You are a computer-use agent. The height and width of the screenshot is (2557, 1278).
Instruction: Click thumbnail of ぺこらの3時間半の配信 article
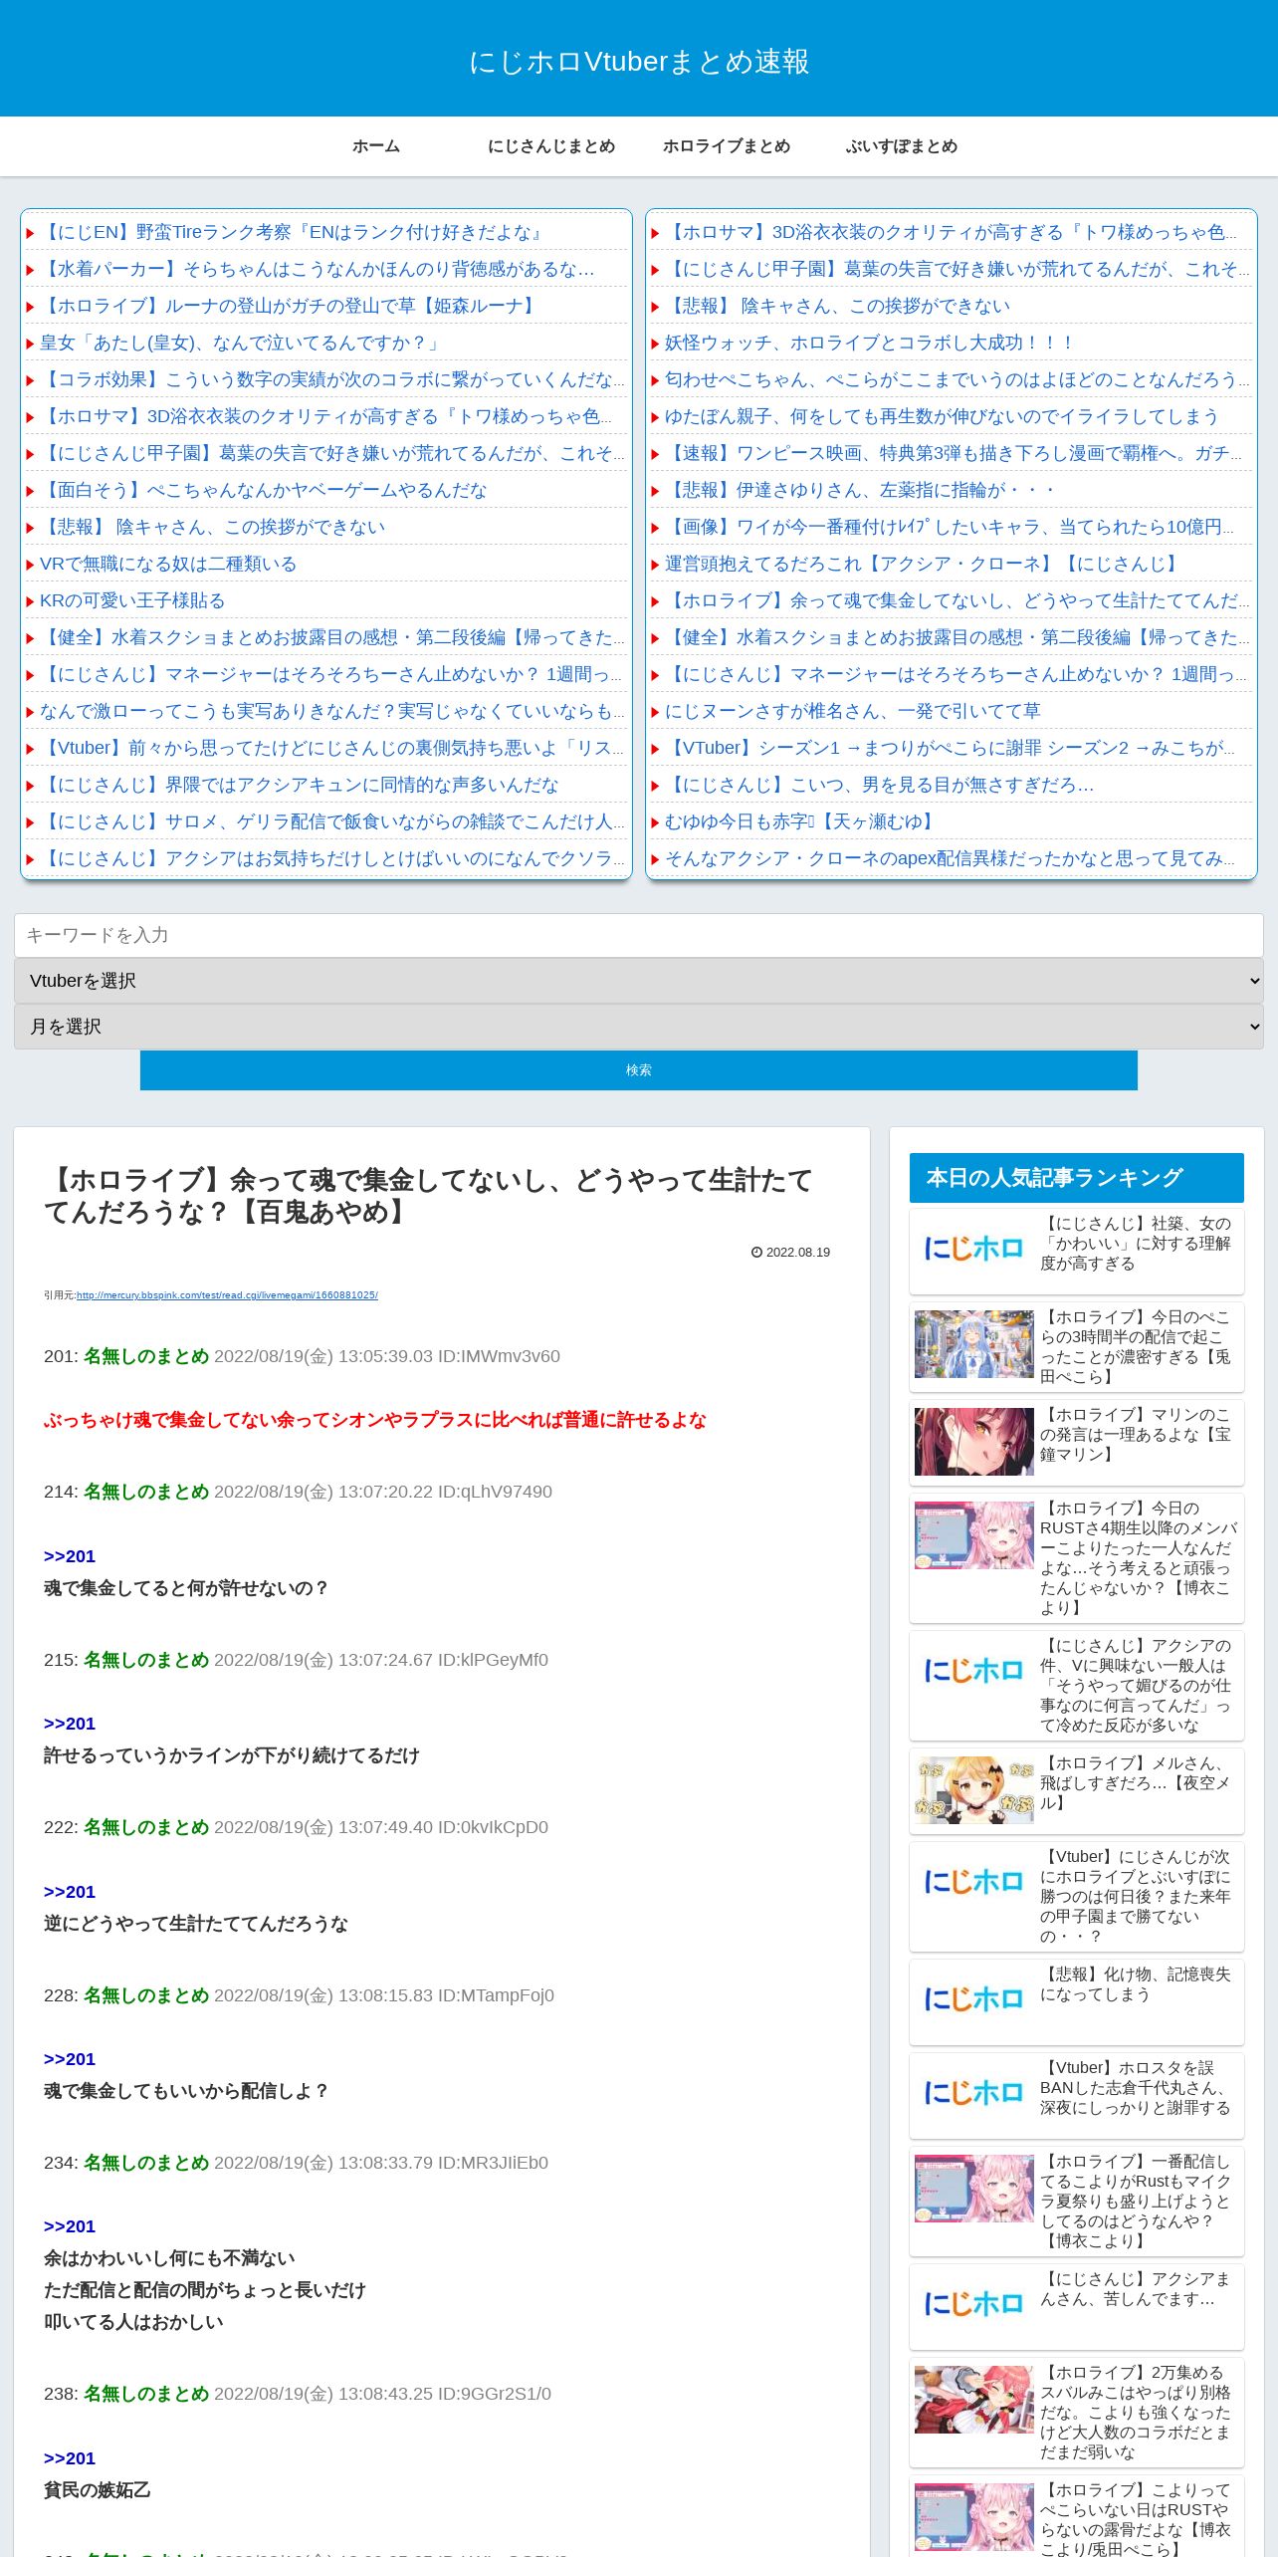pyautogui.click(x=973, y=1344)
